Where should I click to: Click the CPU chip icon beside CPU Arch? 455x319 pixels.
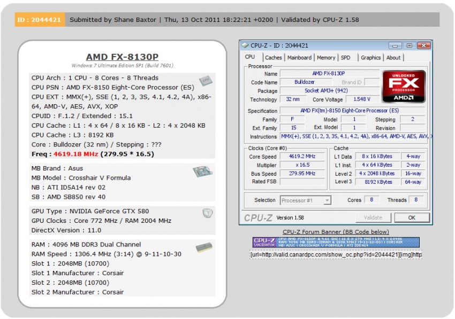point(204,80)
